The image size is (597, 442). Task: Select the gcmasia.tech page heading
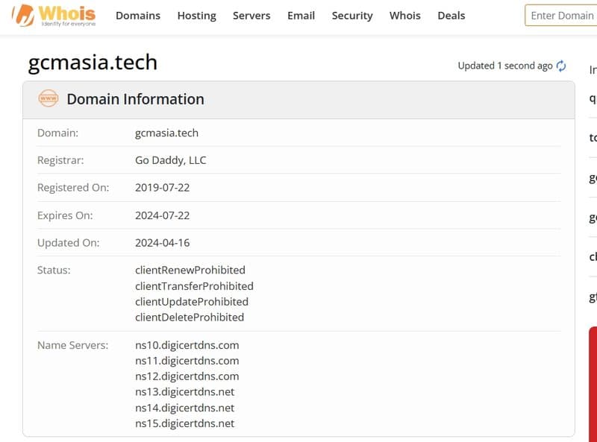point(93,63)
